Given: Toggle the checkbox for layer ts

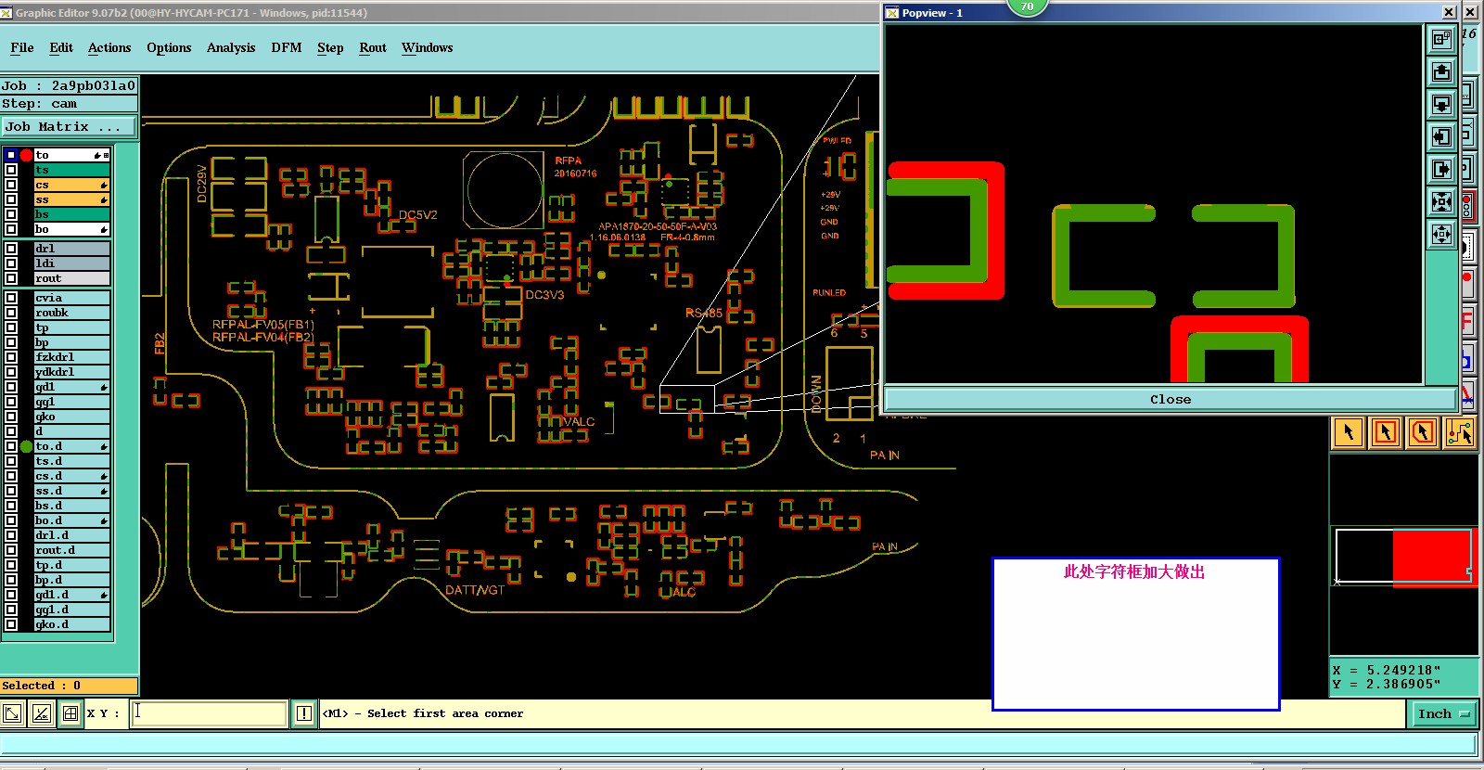Looking at the screenshot, I should [11, 170].
